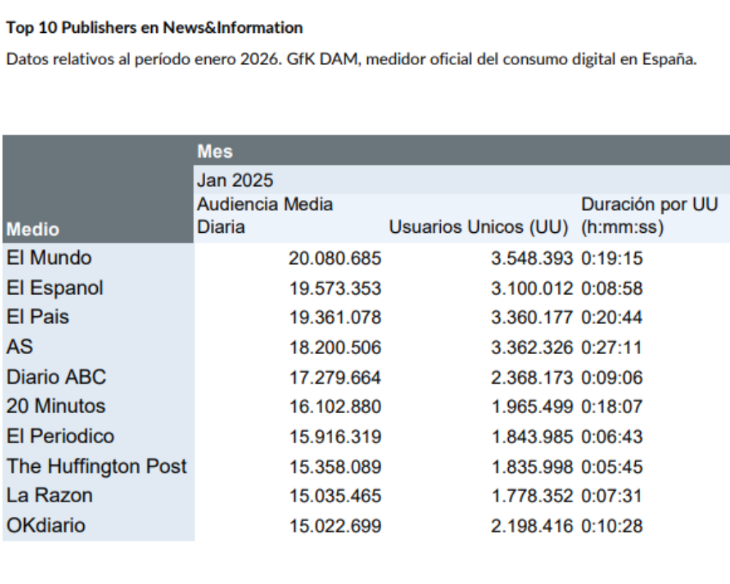730x584 pixels.
Task: Click El Mundo duration 0:19:15
Action: click(x=612, y=258)
